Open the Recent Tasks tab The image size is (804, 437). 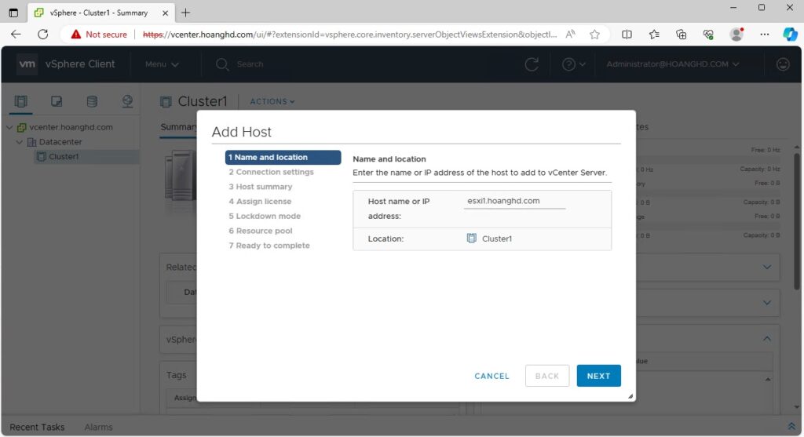37,427
